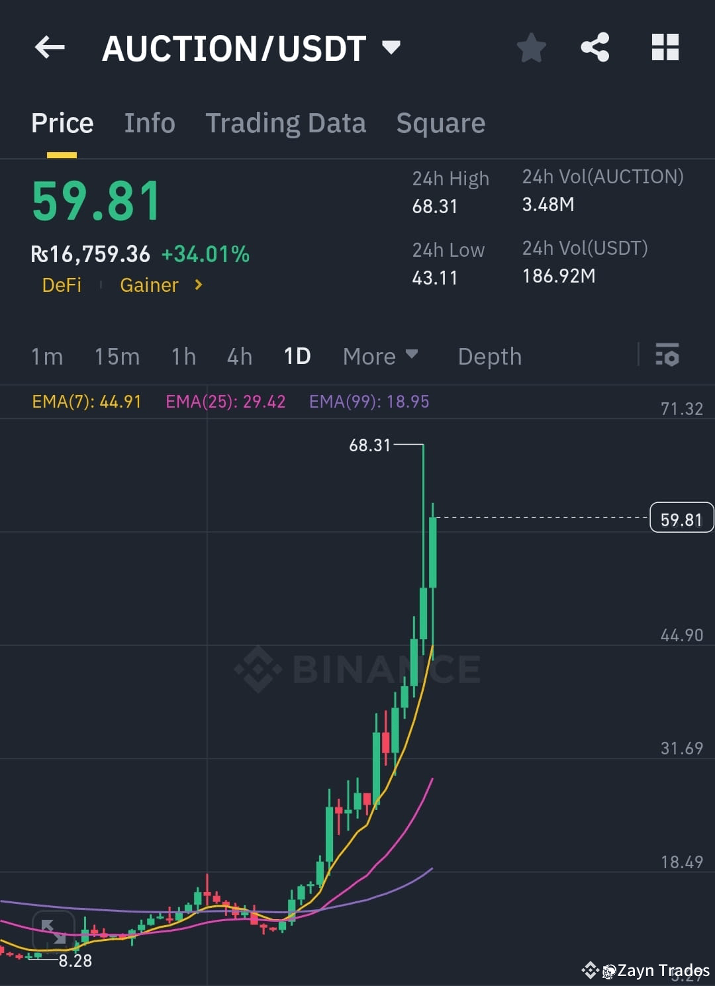Screen dimensions: 715x986
Task: Tap the 59.81 price marker on chart
Action: 681,518
